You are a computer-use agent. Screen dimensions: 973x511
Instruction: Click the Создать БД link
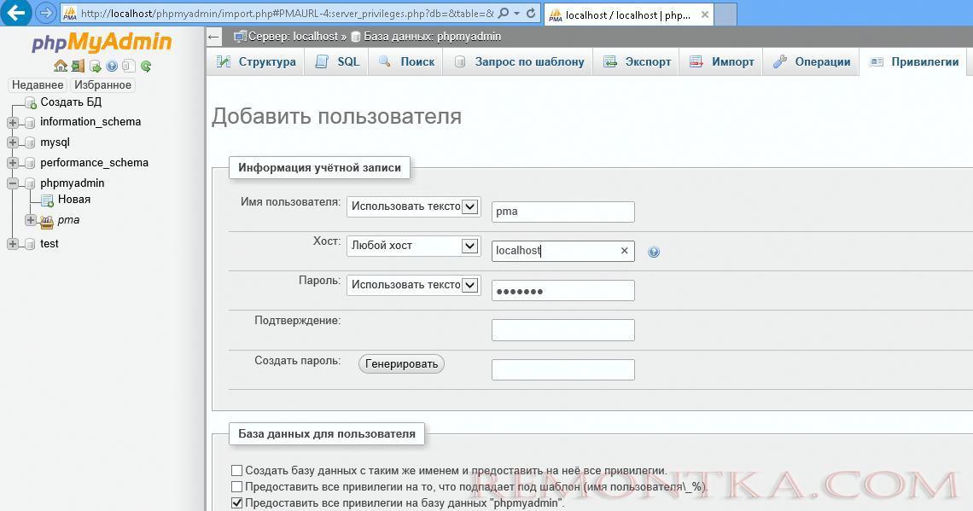point(71,102)
